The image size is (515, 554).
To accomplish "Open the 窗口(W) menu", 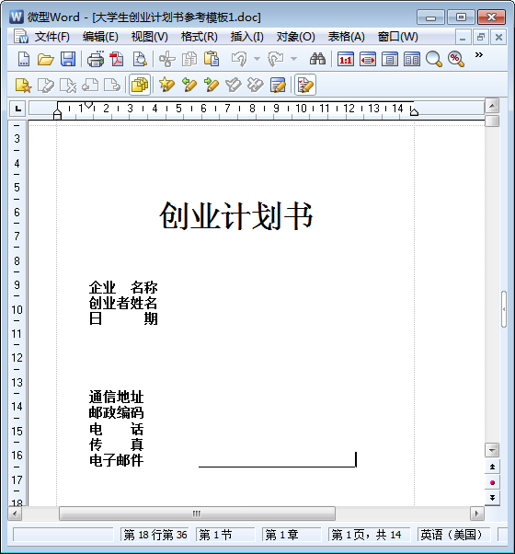I will pyautogui.click(x=397, y=37).
